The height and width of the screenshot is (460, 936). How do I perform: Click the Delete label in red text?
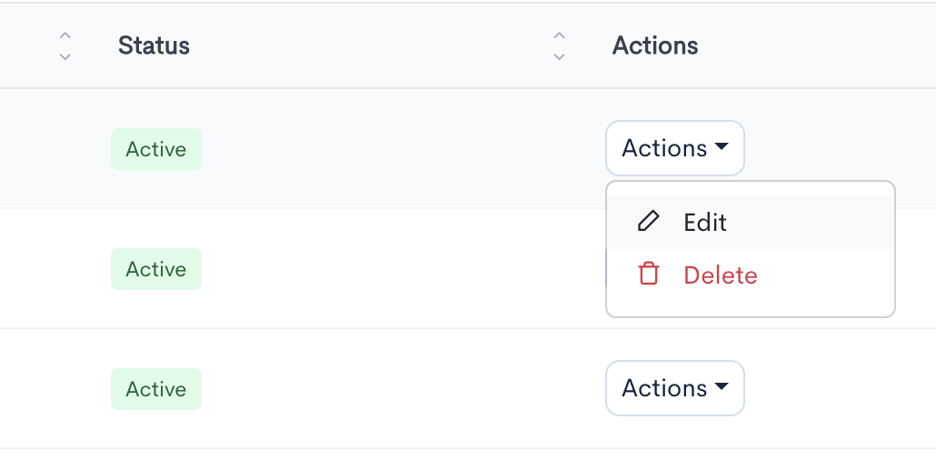(721, 275)
